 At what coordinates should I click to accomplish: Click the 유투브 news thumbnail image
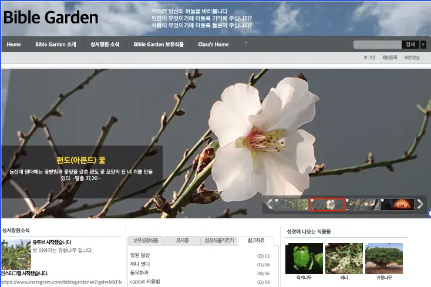(16, 255)
